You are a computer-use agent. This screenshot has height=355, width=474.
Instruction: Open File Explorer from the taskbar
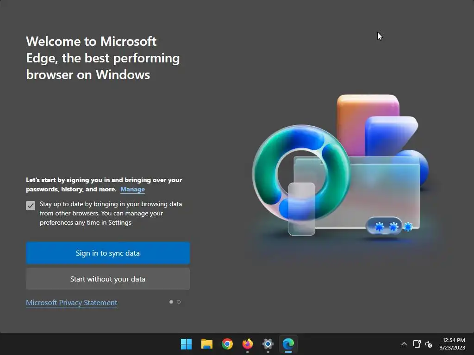[207, 344]
